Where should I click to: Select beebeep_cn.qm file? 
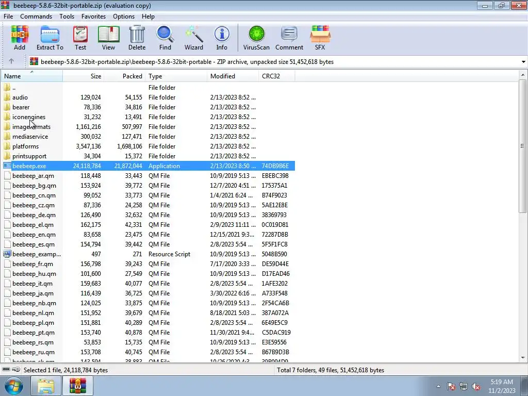[148, 195]
